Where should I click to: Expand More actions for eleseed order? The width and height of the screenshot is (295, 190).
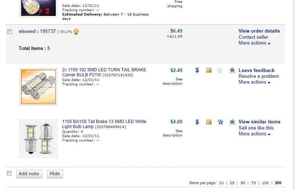(x=254, y=43)
